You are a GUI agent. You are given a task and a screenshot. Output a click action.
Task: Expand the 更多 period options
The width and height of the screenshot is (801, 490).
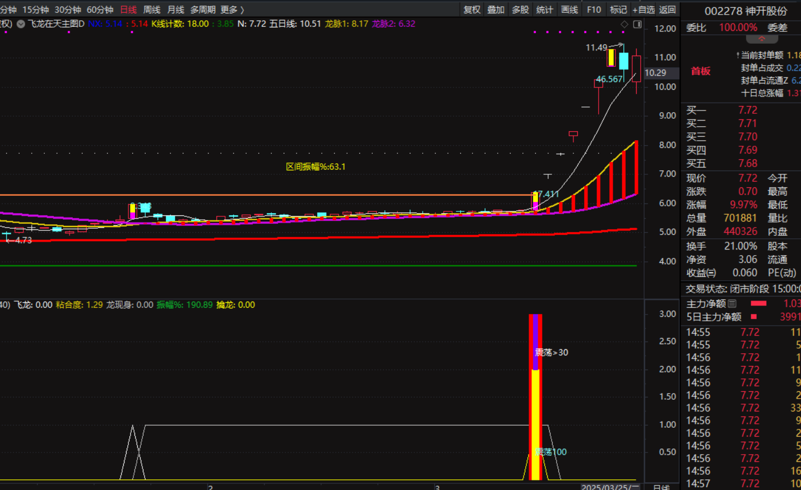pyautogui.click(x=232, y=10)
